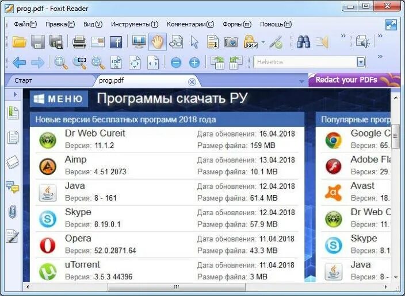Click the Open folder icon
Screen dimensions: 405x296
(20, 42)
